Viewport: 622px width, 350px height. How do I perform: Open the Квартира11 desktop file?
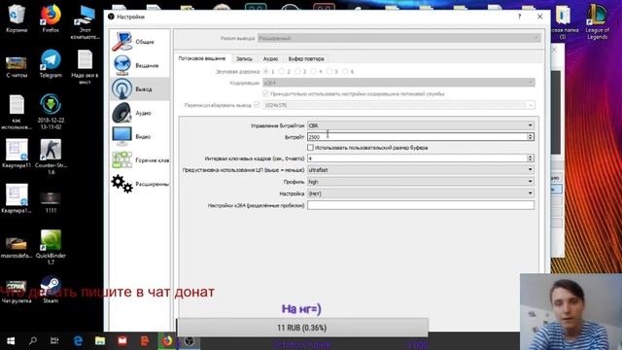tap(17, 154)
